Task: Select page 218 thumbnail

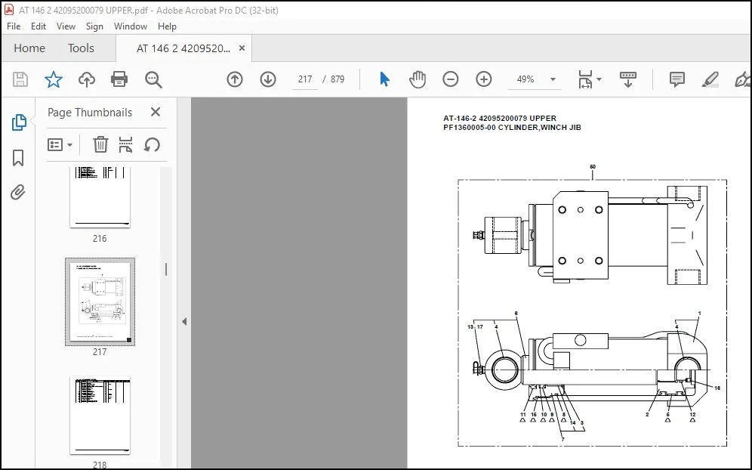Action: coord(100,416)
